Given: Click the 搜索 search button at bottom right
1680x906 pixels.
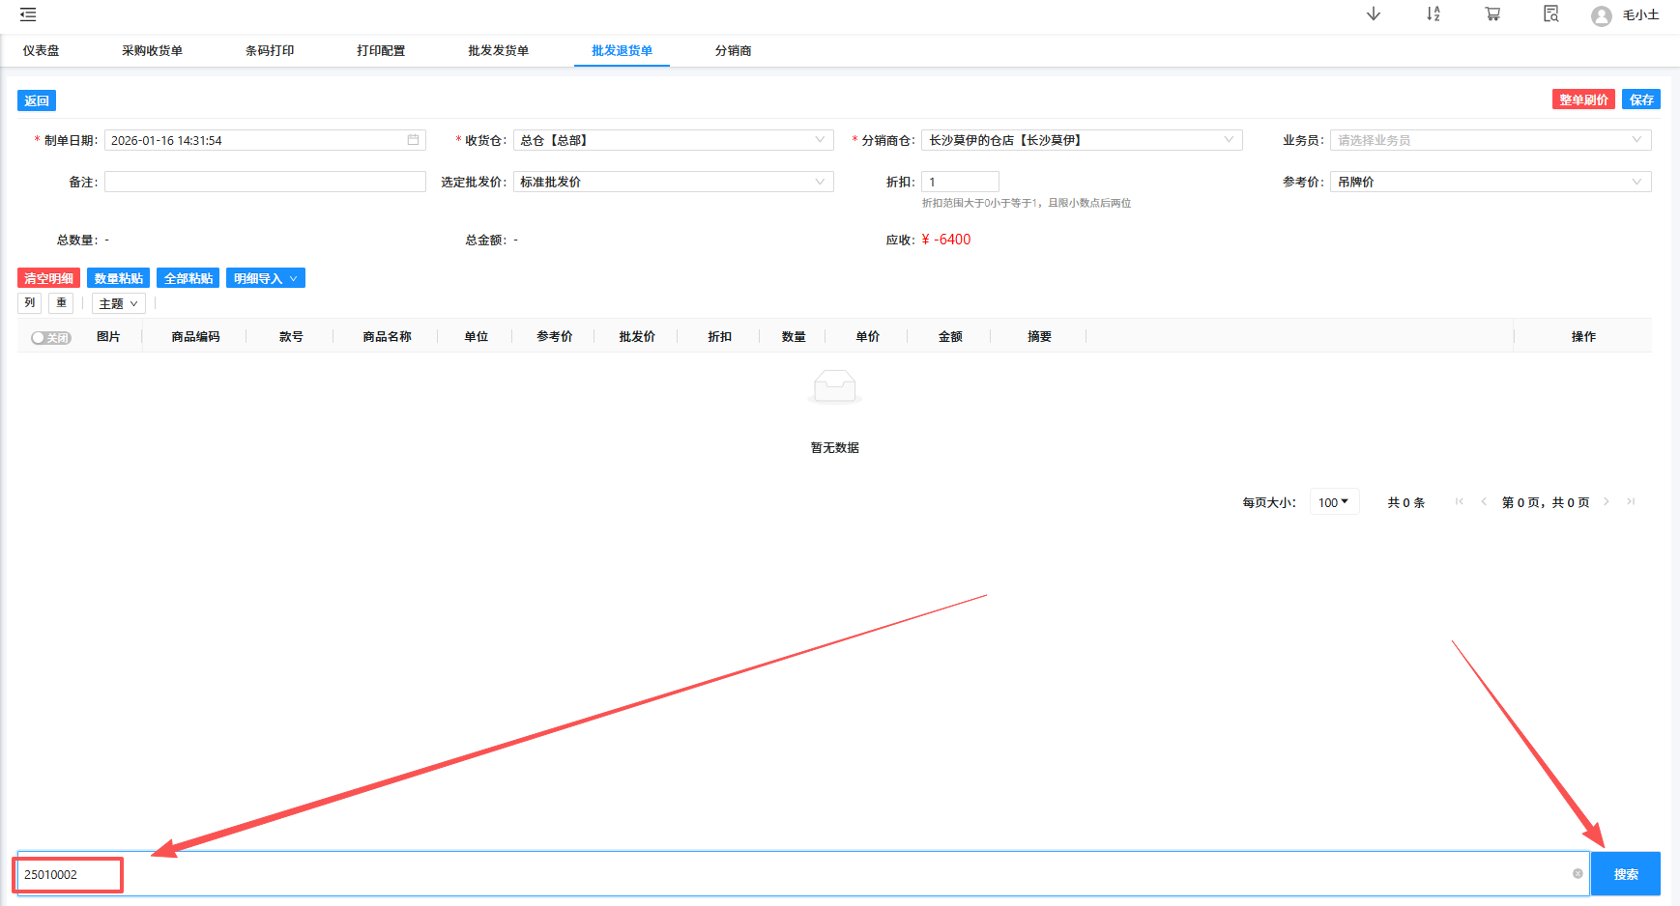Looking at the screenshot, I should click(1625, 873).
